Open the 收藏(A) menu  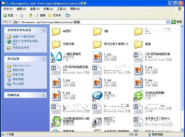coord(48,9)
